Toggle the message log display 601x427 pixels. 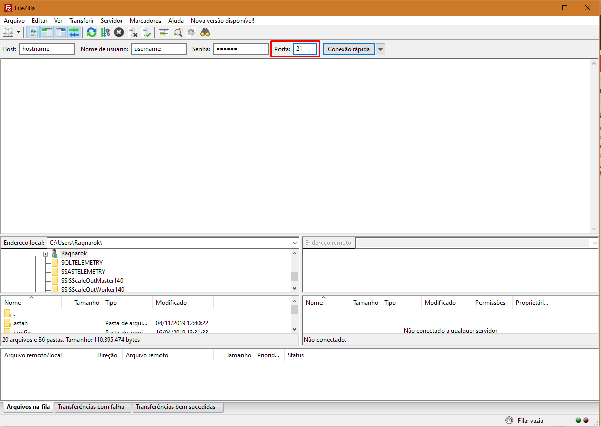pyautogui.click(x=34, y=32)
